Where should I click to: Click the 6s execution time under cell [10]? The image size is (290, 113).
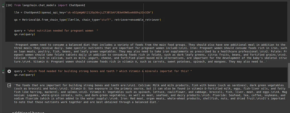point(3,7)
